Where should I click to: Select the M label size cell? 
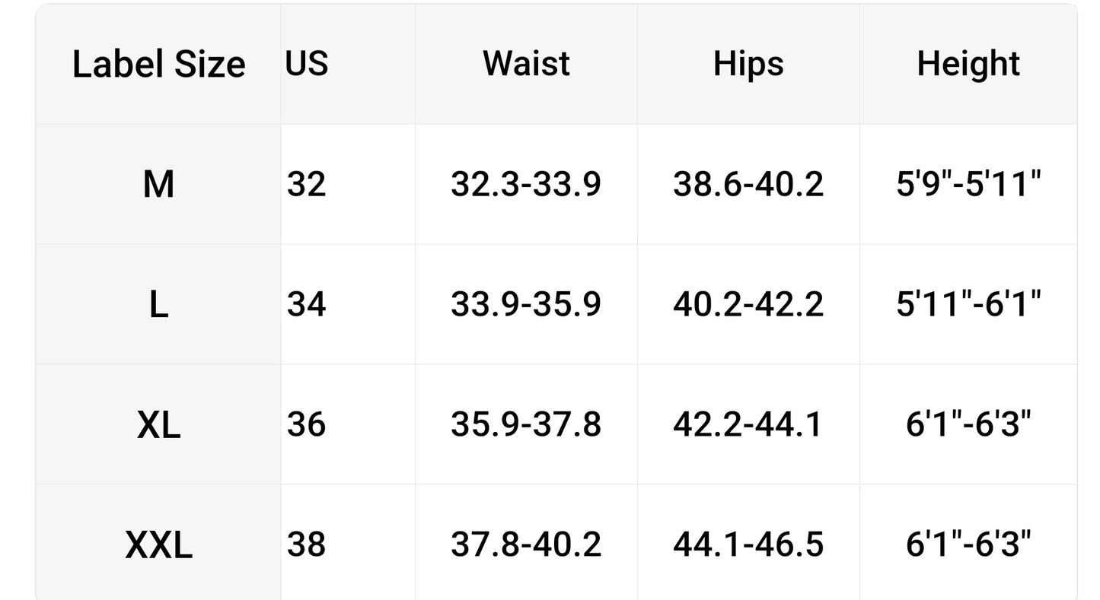tap(158, 184)
